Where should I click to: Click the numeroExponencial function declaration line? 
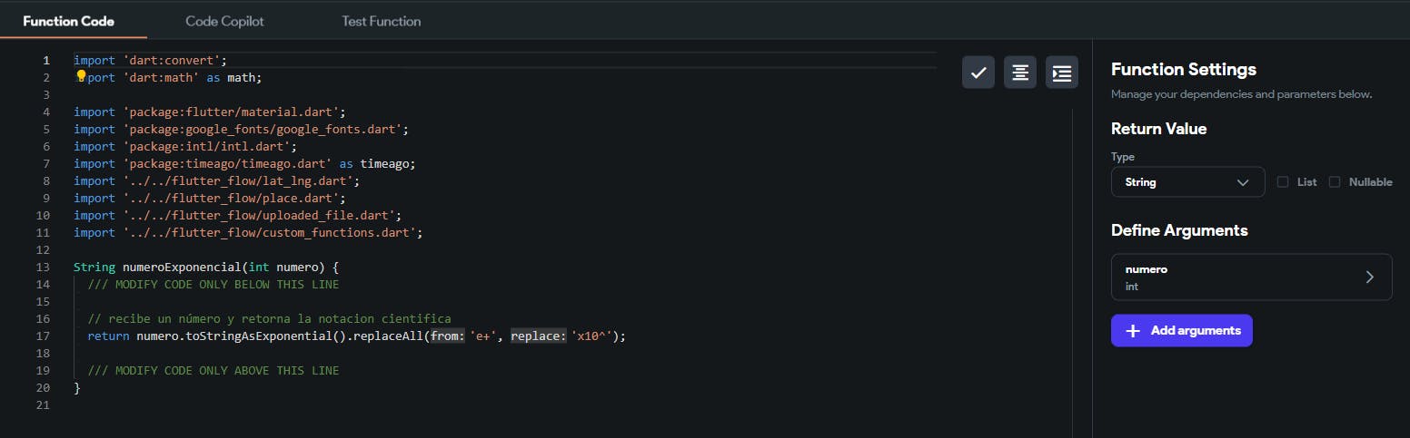point(206,268)
